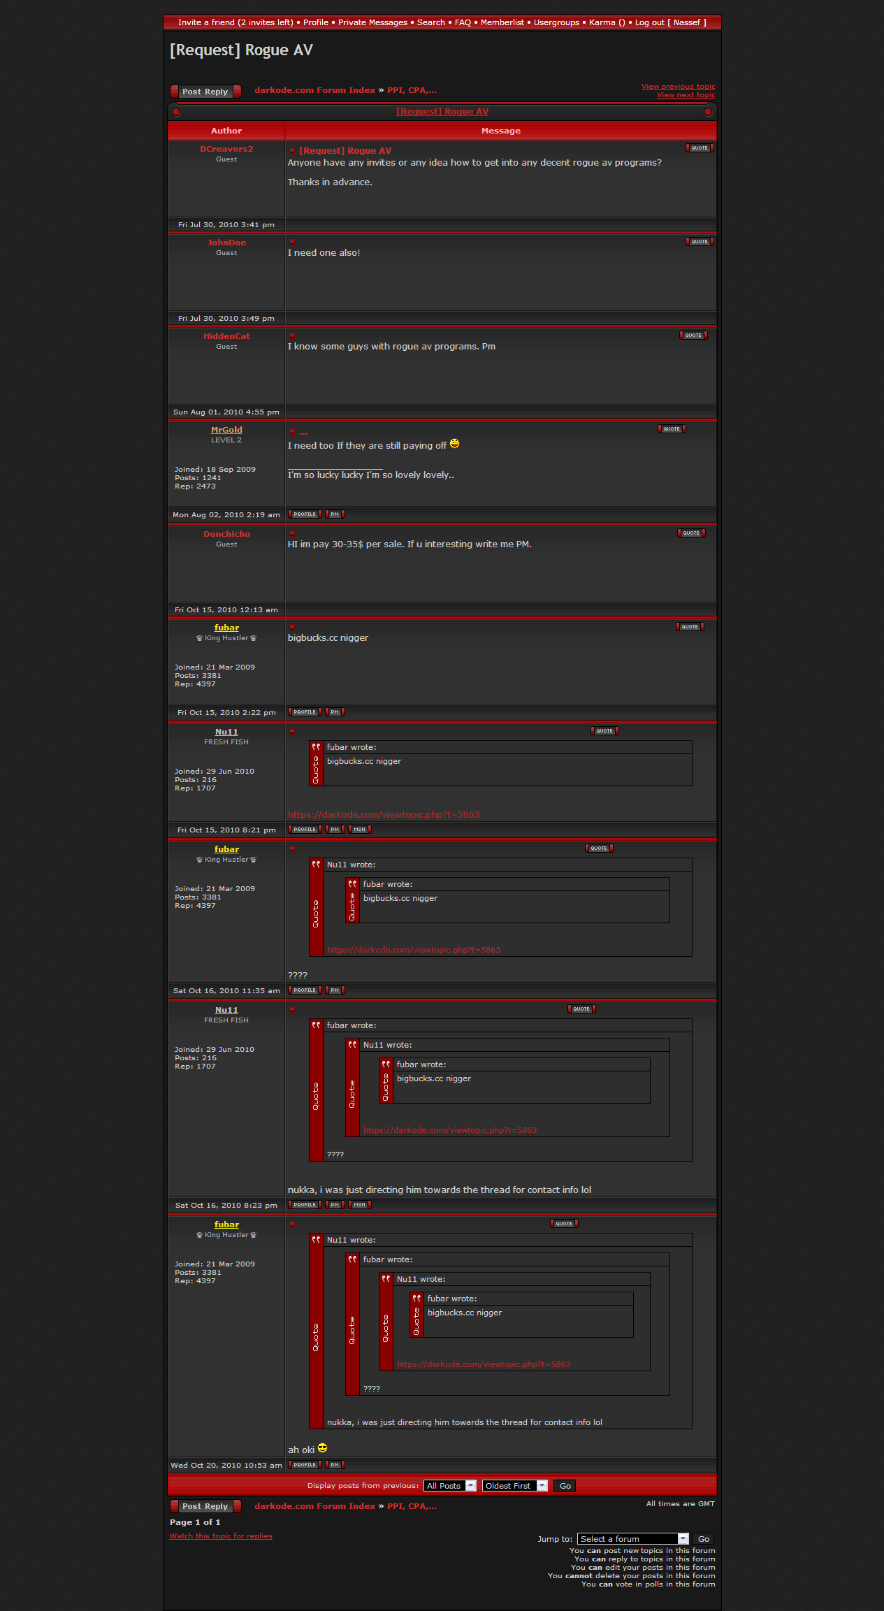Click Quote icon on DCreavers2's first post
The height and width of the screenshot is (1611, 884).
click(700, 148)
